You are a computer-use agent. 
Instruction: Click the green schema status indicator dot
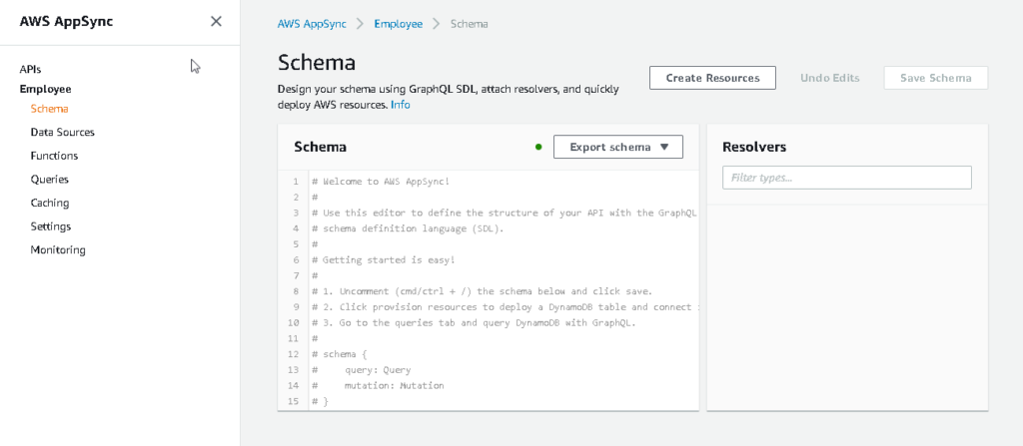tap(538, 147)
